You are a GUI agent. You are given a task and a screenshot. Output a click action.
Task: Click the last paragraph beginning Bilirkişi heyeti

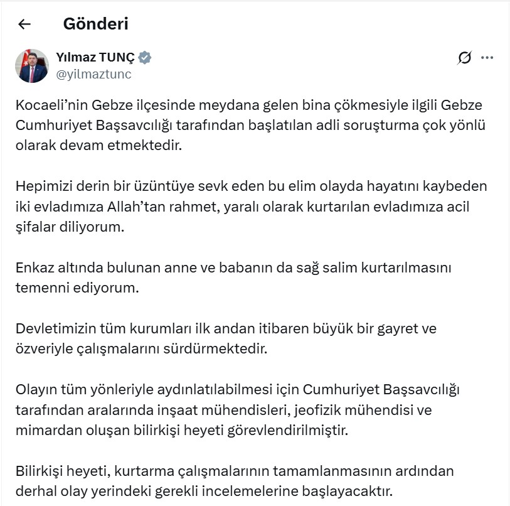coord(234,480)
